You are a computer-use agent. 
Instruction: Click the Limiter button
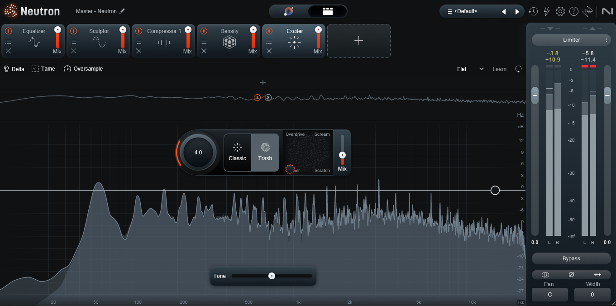(x=571, y=40)
